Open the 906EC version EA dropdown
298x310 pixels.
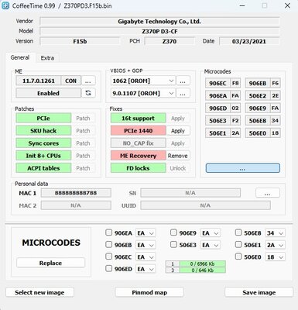tap(146, 257)
